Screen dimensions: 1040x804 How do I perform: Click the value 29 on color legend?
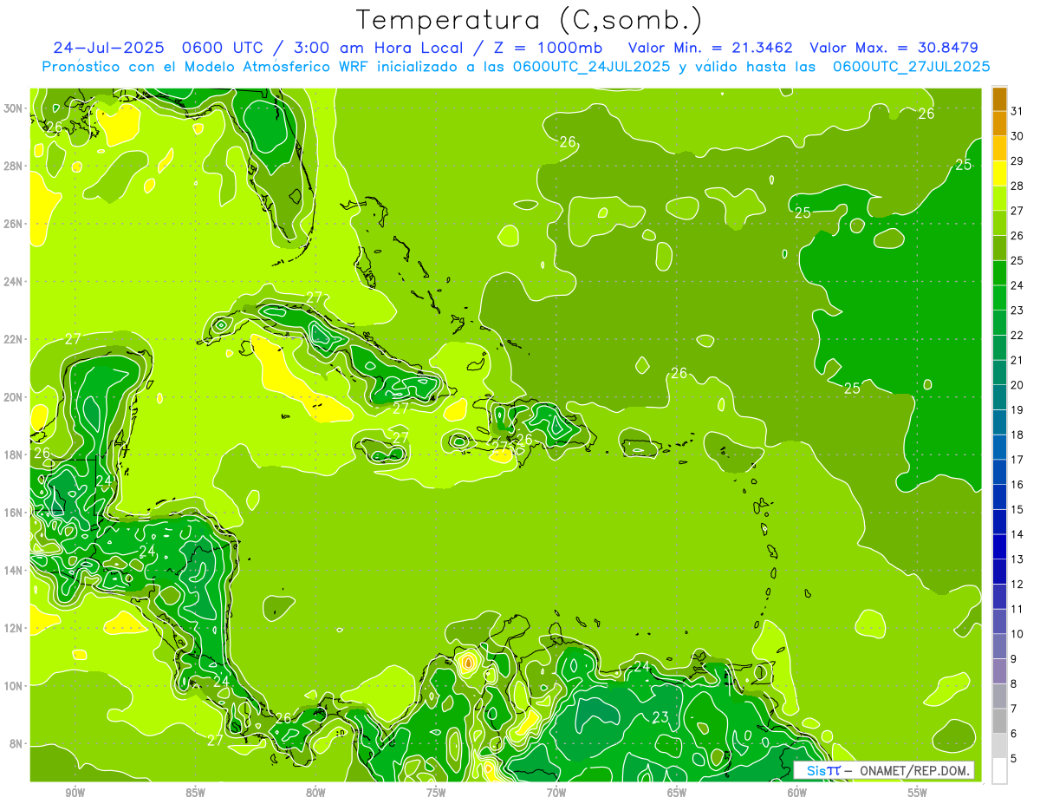click(x=1017, y=161)
